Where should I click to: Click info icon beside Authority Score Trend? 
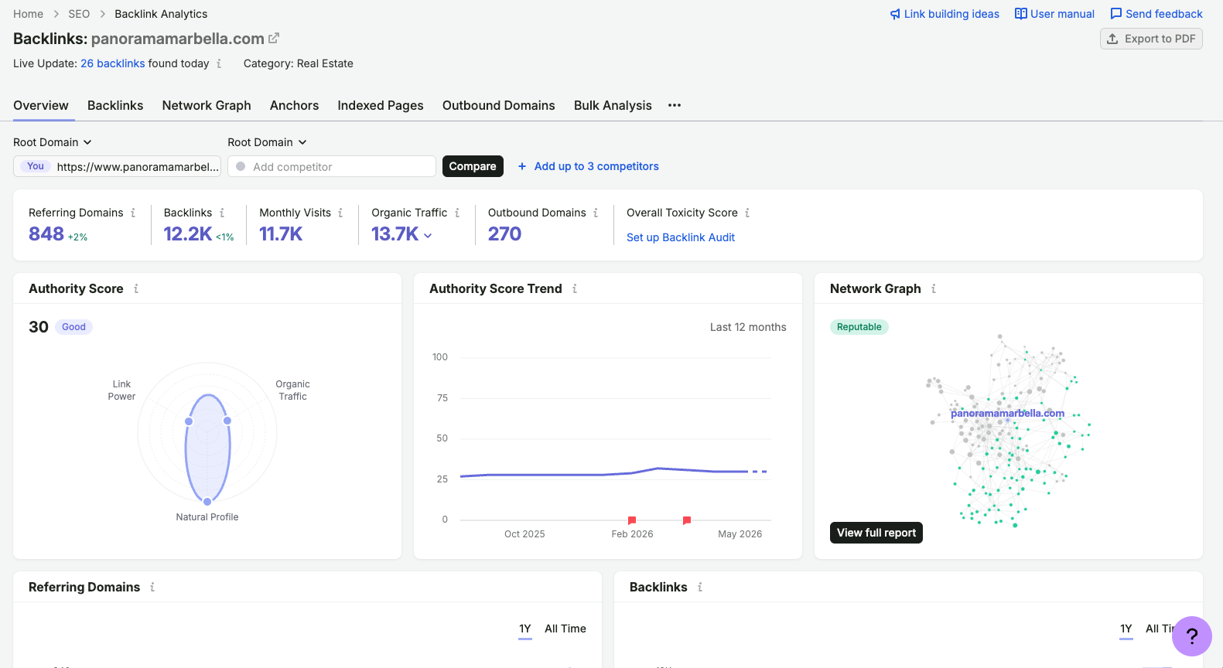point(575,288)
